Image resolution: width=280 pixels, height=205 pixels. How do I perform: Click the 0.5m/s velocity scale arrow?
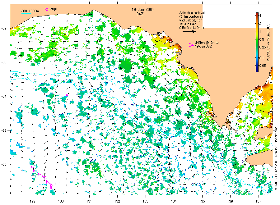pos(189,32)
